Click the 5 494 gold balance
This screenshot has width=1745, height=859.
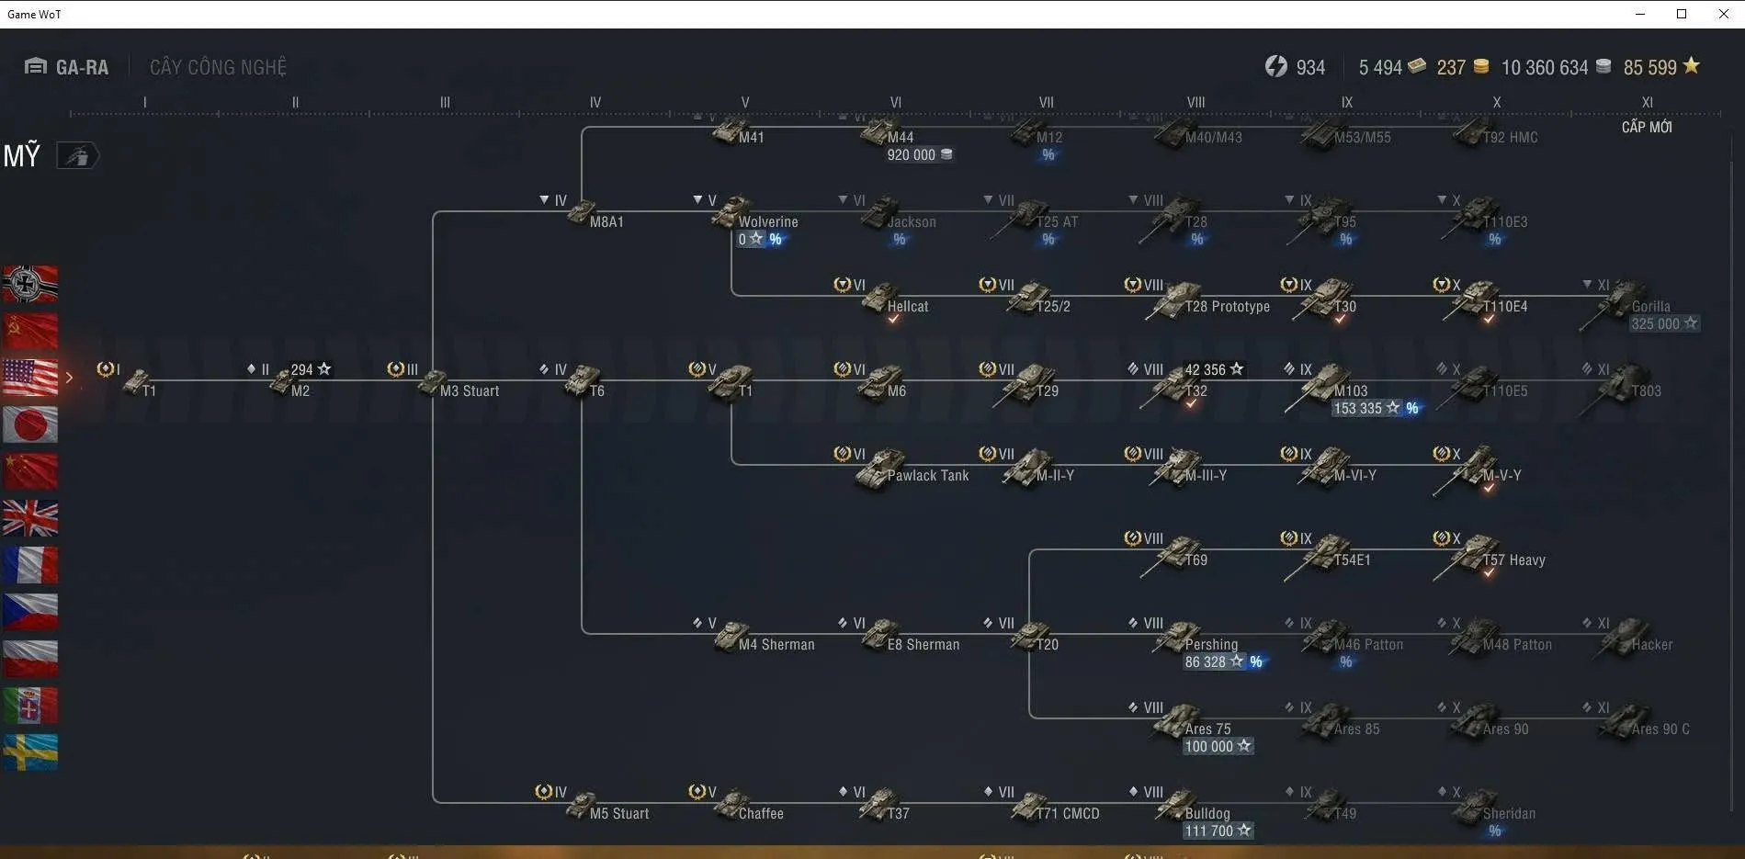[1391, 67]
